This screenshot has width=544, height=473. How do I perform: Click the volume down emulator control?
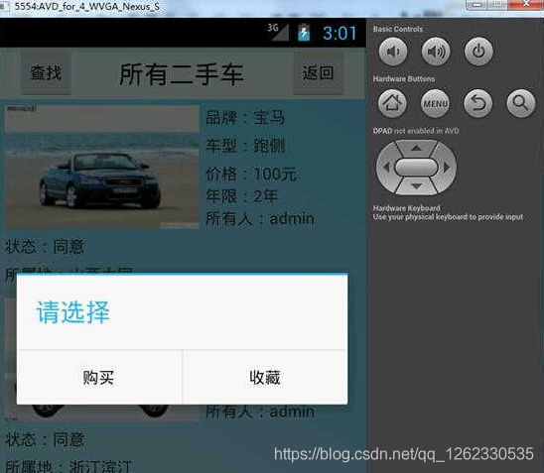[393, 52]
